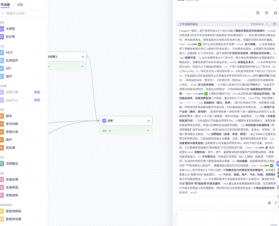Viewport: 279px width, 226px height.
Task: Select the 变量赋值 node icon
Action: pyautogui.click(x=2, y=187)
